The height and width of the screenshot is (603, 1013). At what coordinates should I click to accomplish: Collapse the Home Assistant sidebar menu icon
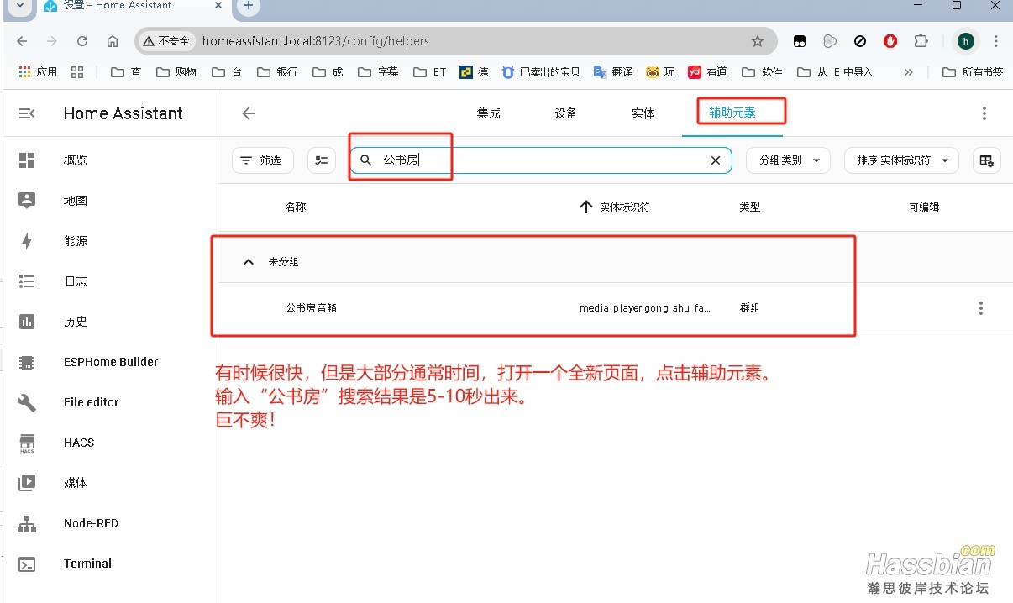[27, 113]
